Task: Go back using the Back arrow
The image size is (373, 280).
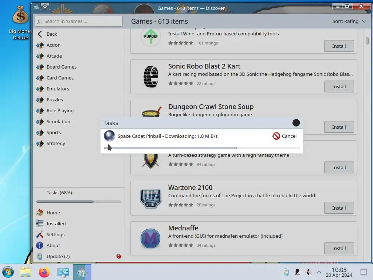Action: [x=40, y=34]
